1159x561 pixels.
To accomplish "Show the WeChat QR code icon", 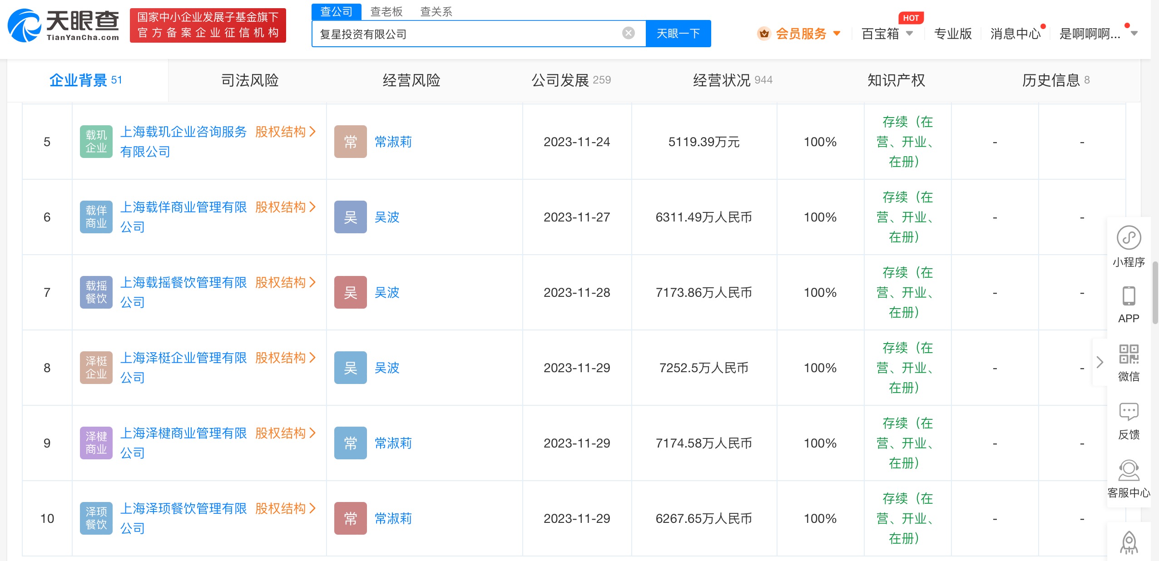I will click(1129, 354).
